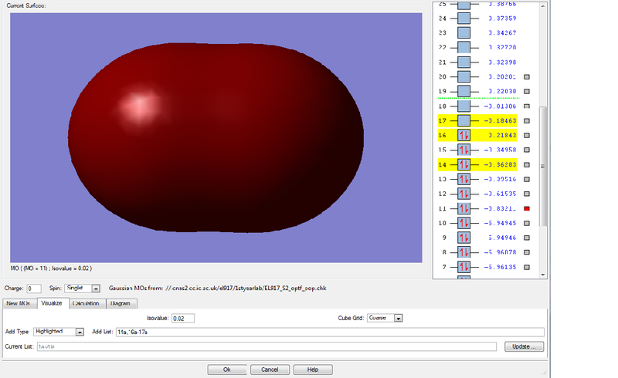Toggle the surface square for MO 12

pos(527,194)
